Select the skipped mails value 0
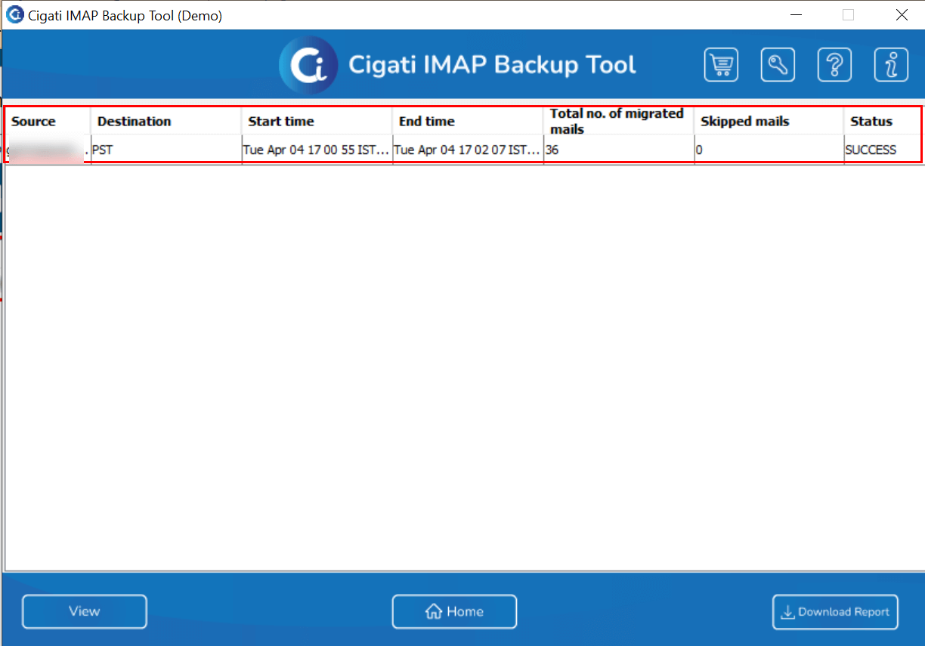The width and height of the screenshot is (925, 646). click(x=769, y=150)
